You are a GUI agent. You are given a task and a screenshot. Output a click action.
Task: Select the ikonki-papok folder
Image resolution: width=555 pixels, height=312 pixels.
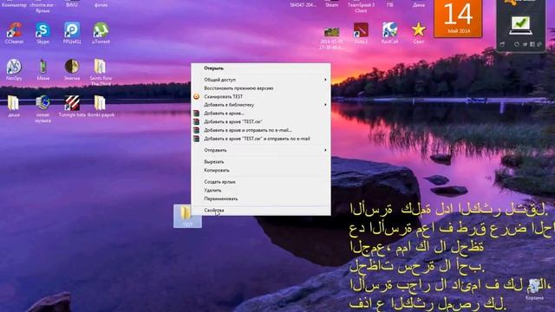(101, 106)
